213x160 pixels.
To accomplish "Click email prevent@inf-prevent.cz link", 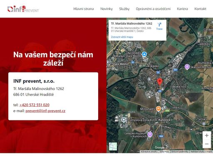I will click(x=45, y=111).
